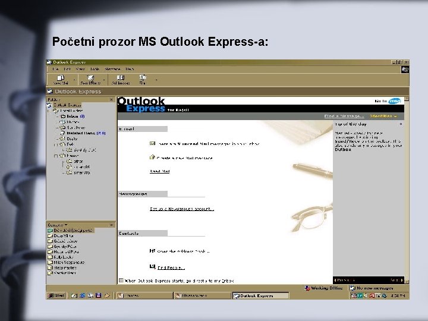Click the Working Offline status icon
428x321 pixels.
[307, 288]
